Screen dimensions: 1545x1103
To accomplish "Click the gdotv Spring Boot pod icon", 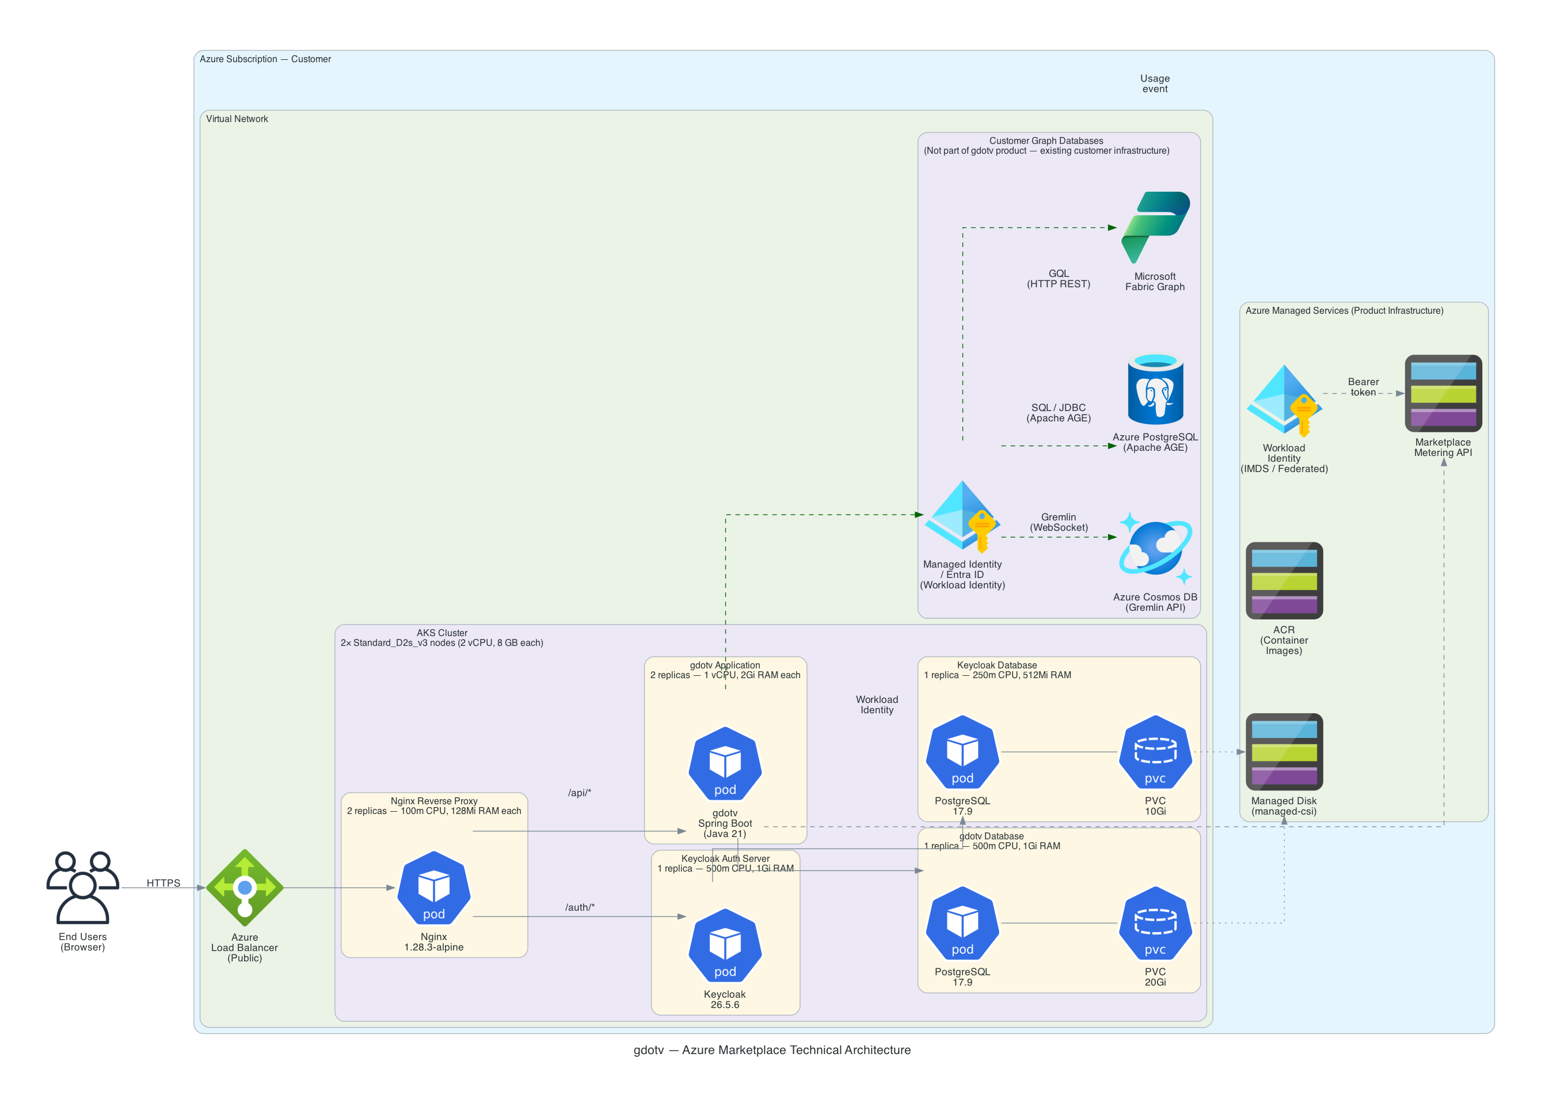I will point(725,764).
